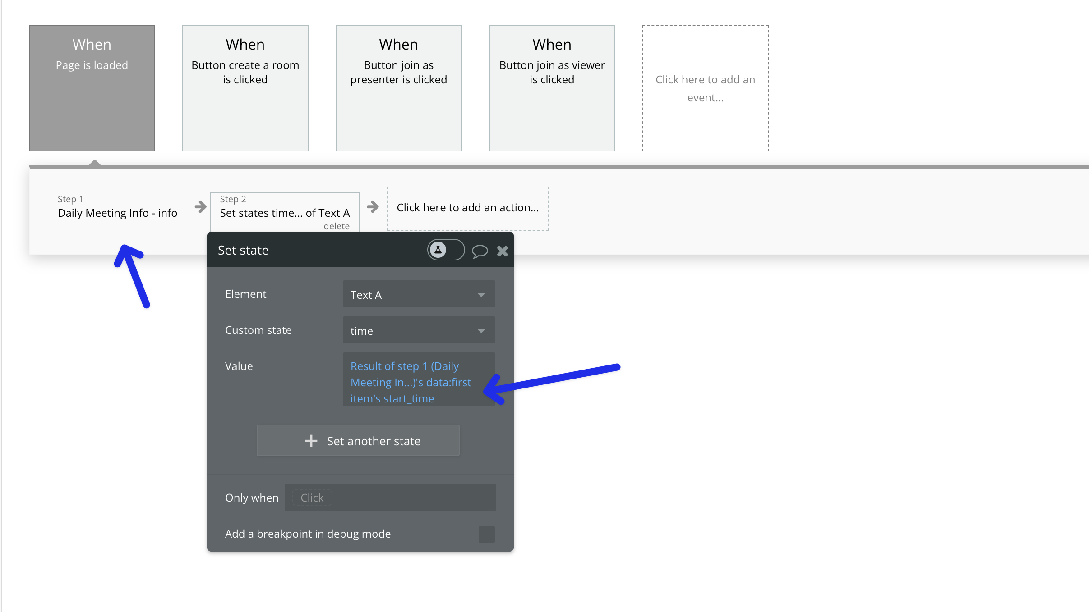
Task: Expand the Custom state dropdown showing time
Action: pos(418,330)
